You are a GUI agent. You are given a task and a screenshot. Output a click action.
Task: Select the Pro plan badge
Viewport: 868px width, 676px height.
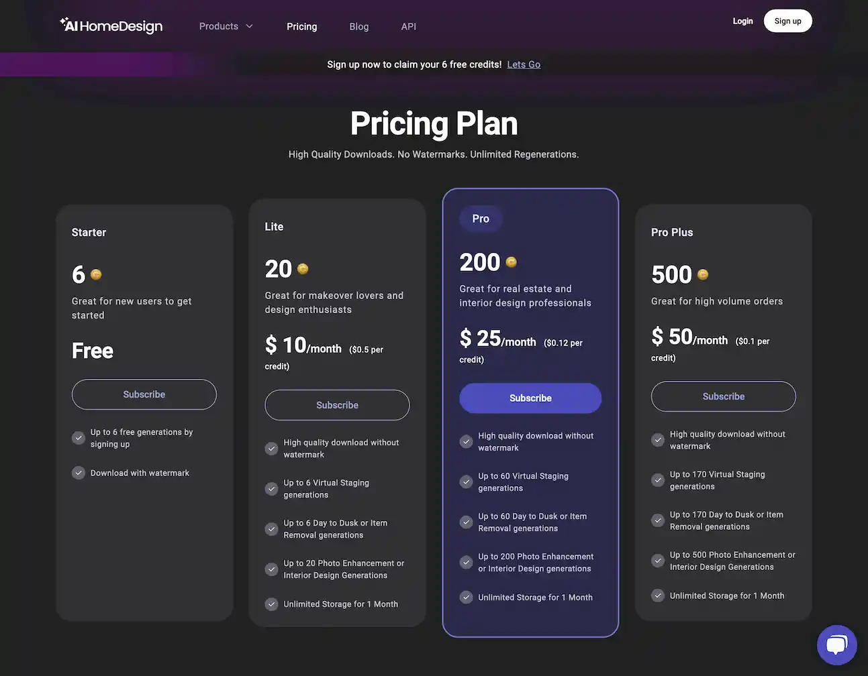pyautogui.click(x=480, y=218)
